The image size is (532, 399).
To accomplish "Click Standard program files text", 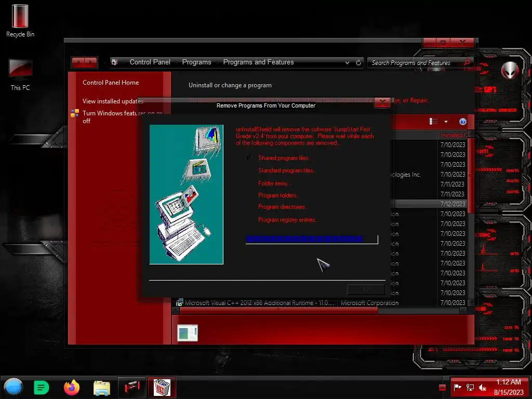I will point(287,170).
